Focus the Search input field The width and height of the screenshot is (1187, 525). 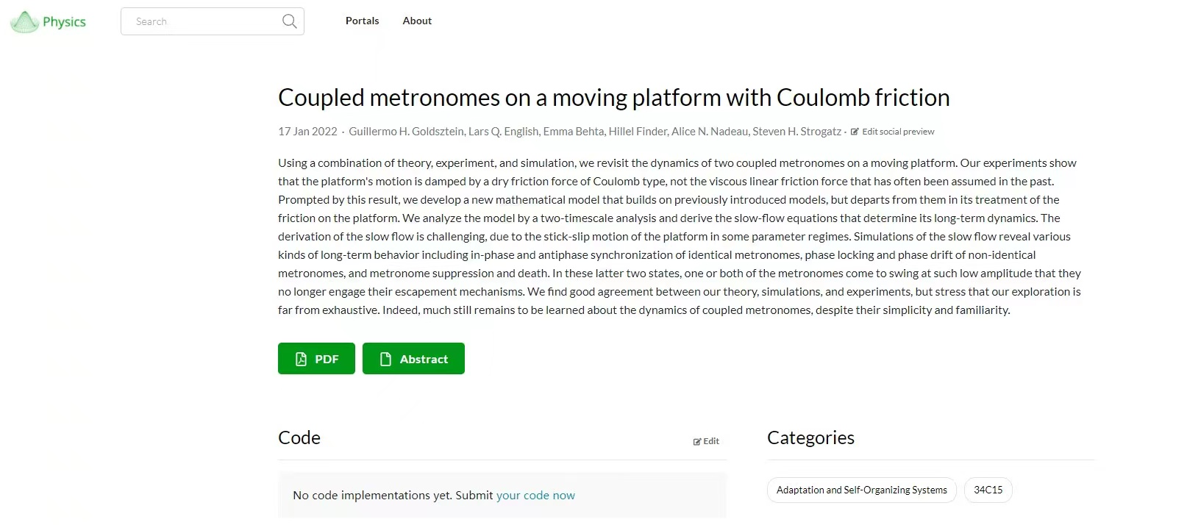213,21
